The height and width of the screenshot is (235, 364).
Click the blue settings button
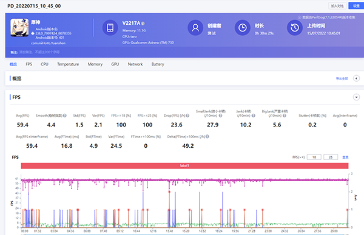pos(356,6)
